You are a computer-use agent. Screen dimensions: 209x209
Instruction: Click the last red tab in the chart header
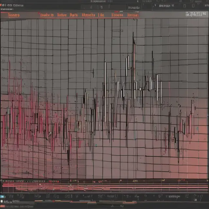tap(133, 15)
